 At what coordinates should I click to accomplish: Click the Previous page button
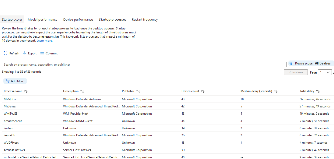point(296,72)
